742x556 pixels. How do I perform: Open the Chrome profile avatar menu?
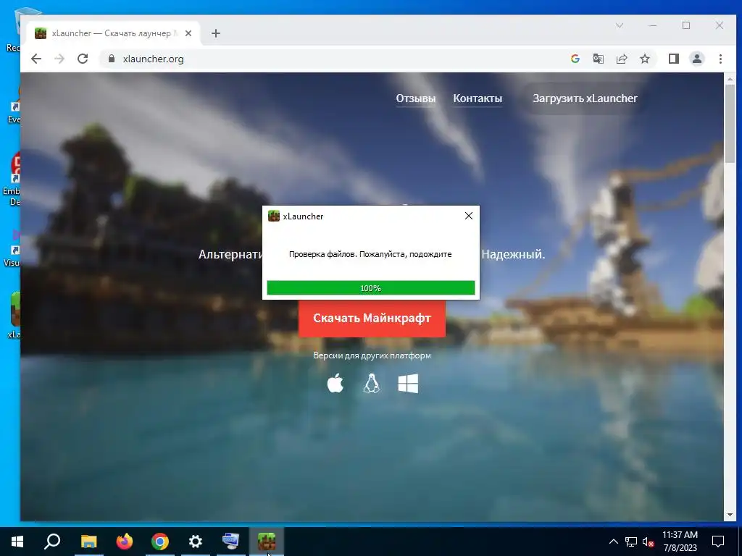696,59
